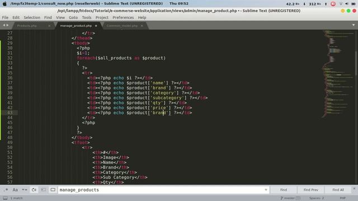Click the opening tfoot tag on line 49
Viewport: 358px width, 201px height.
pyautogui.click(x=81, y=143)
